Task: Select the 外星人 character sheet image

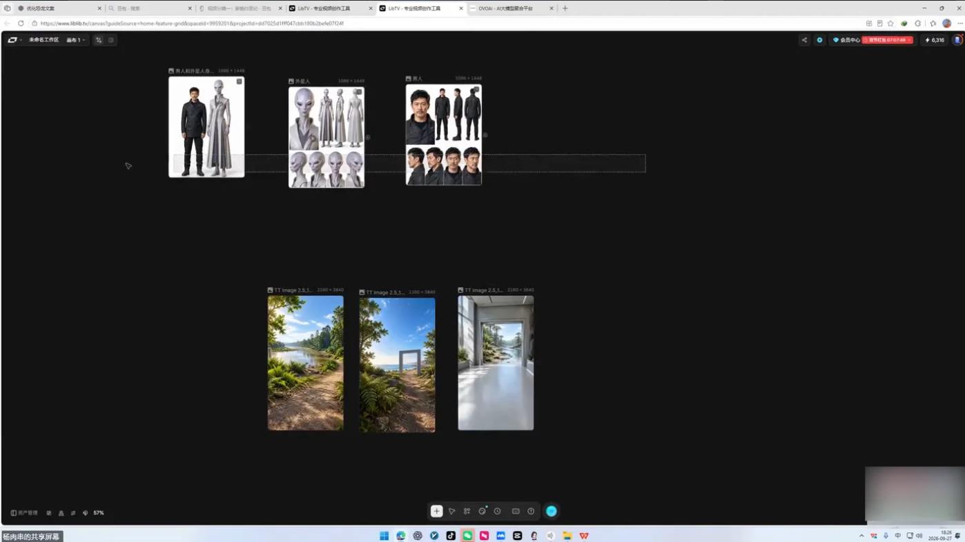Action: click(x=326, y=137)
